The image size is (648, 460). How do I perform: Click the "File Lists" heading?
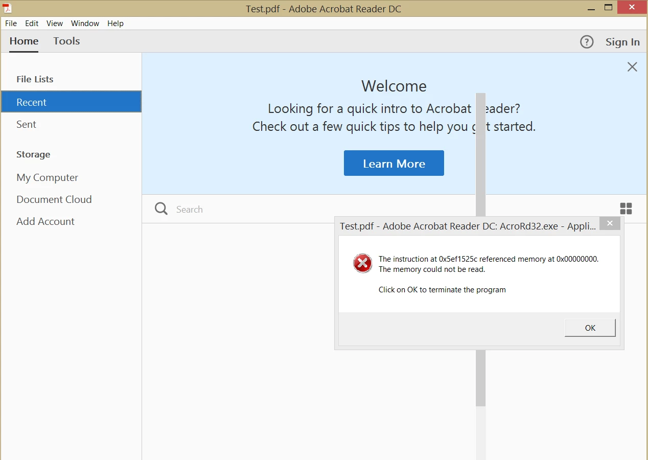coord(35,79)
